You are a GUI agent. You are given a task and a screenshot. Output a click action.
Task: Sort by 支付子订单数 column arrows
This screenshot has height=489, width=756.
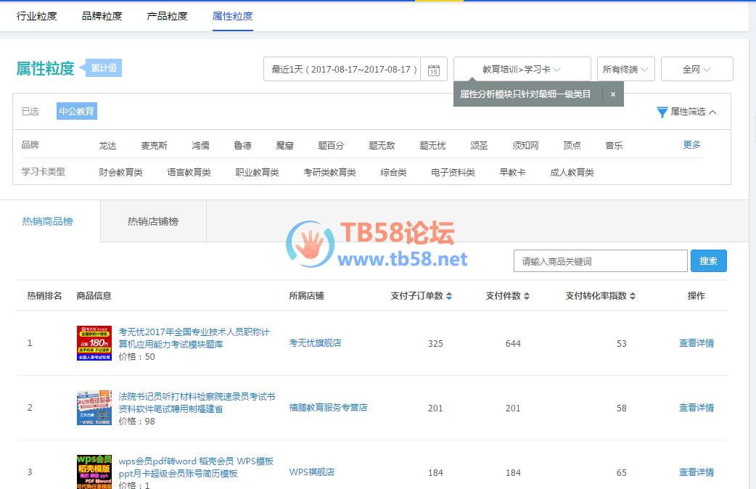449,296
